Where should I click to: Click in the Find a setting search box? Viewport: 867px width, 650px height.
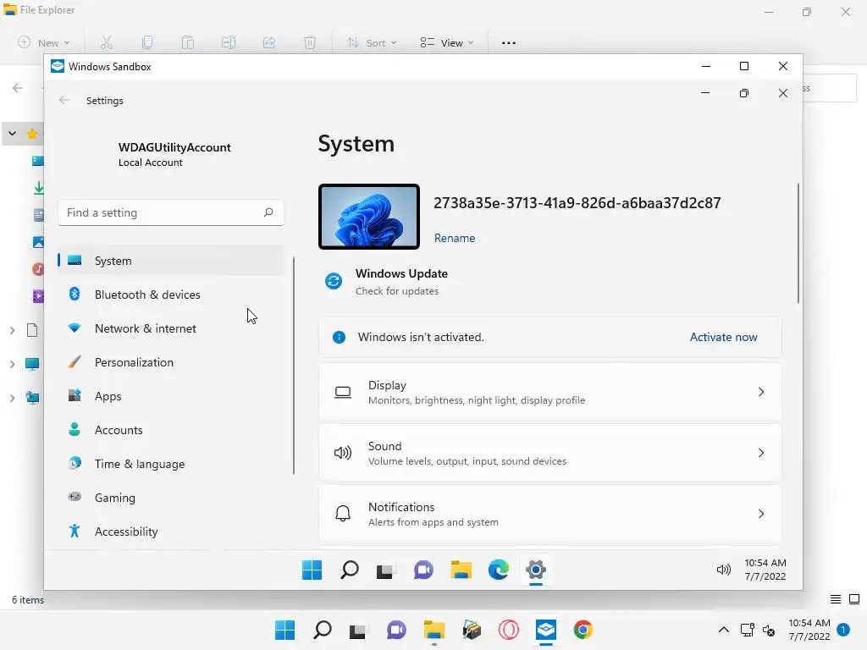(171, 212)
